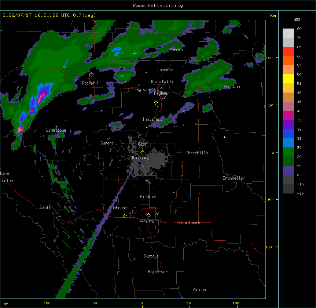Click the Base_Reflectivity title
The height and width of the screenshot is (308, 316).
click(x=158, y=5)
